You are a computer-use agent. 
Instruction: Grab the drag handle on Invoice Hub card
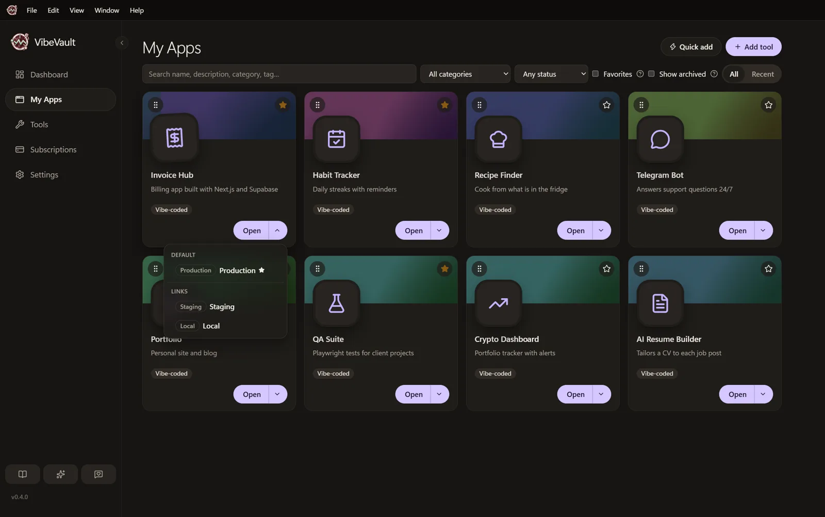[x=156, y=105]
